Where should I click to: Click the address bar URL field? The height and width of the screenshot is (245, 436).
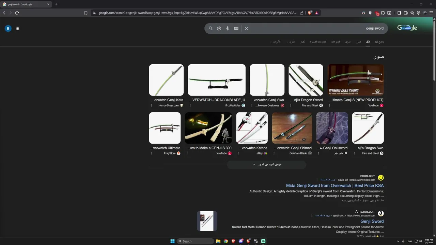[x=198, y=13]
